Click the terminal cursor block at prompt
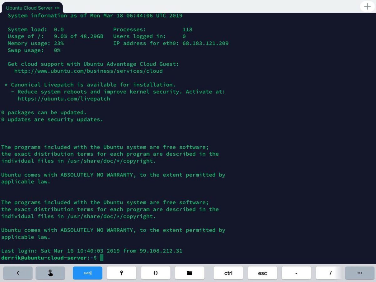The width and height of the screenshot is (376, 282). [x=102, y=258]
